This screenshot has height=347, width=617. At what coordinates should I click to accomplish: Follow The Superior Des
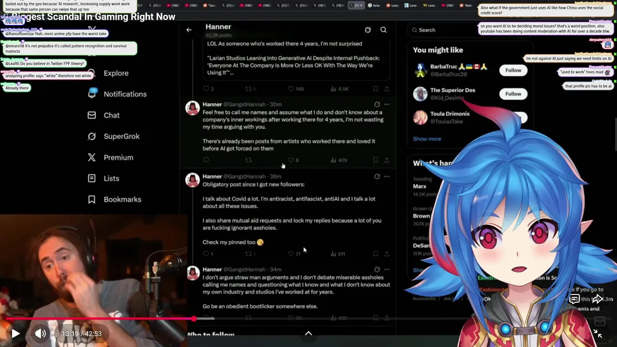(x=513, y=94)
